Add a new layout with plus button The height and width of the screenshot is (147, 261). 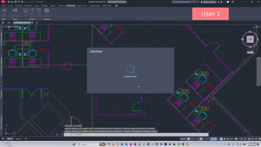(x=26, y=139)
